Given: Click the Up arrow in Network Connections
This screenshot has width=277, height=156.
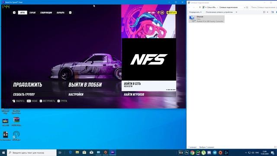Looking at the screenshot, I should (x=200, y=7).
